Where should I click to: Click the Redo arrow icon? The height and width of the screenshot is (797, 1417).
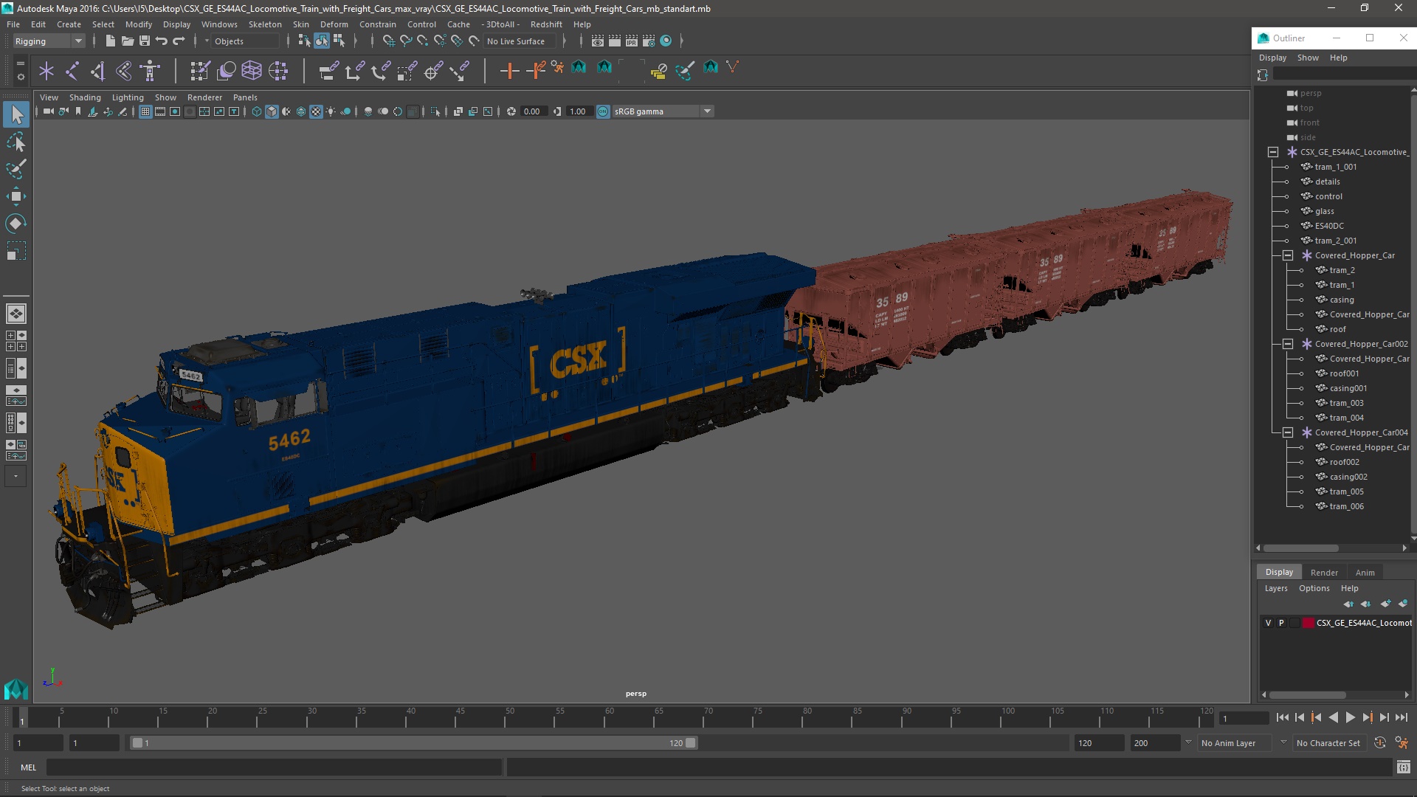[179, 41]
